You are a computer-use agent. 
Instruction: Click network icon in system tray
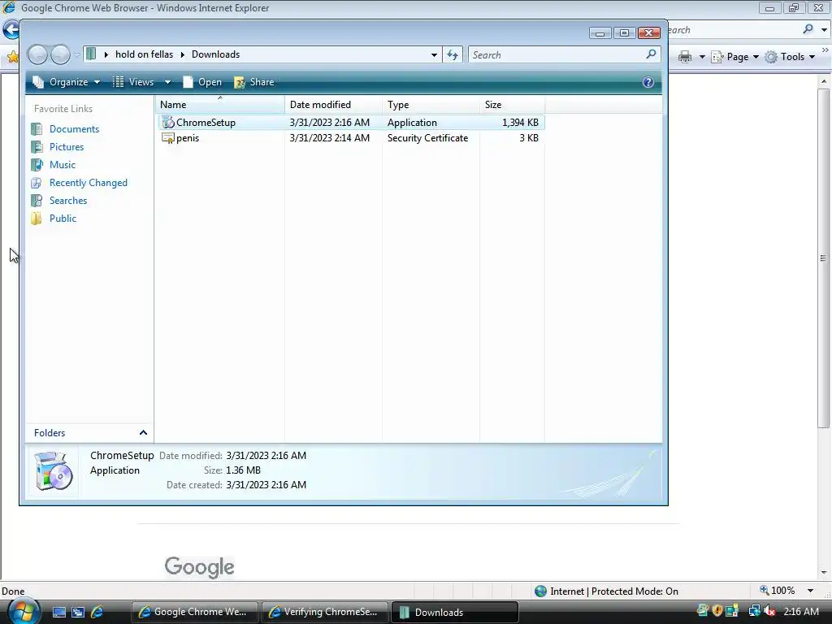click(755, 611)
